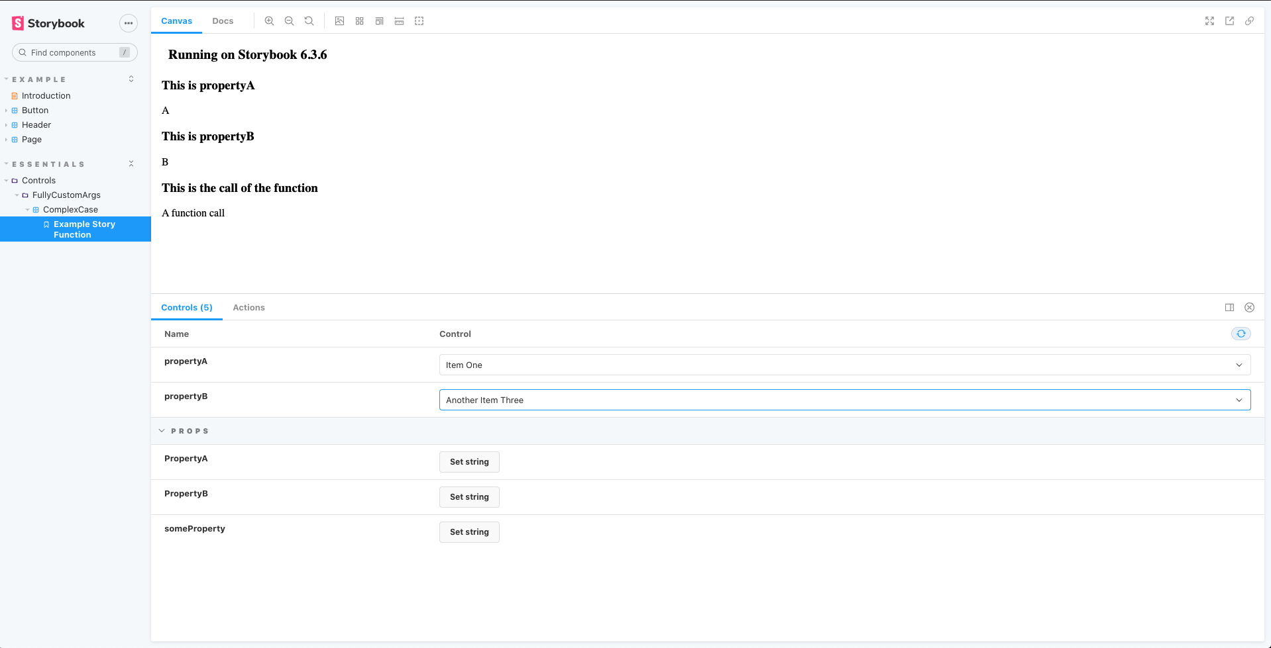1271x648 pixels.
Task: Open the propertyA dropdown
Action: (844, 365)
